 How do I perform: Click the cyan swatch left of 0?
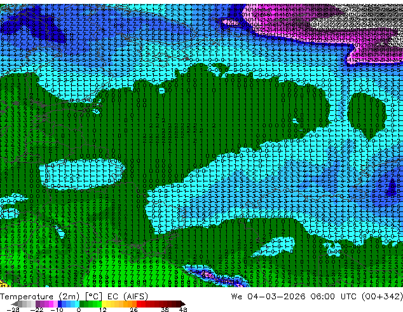pyautogui.click(x=77, y=304)
